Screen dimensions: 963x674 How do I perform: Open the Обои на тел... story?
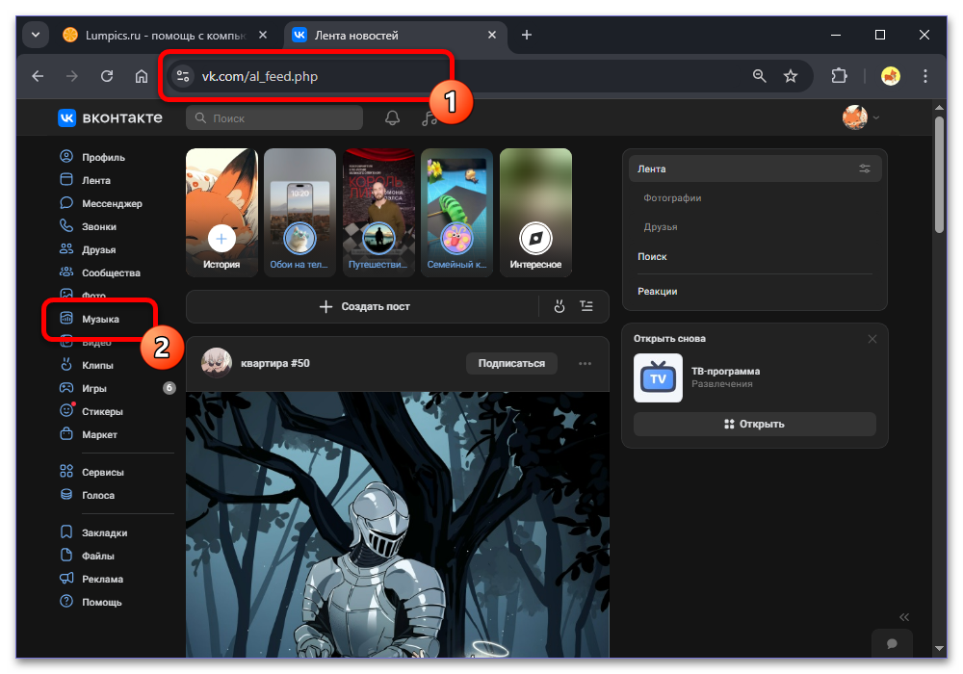pos(299,213)
